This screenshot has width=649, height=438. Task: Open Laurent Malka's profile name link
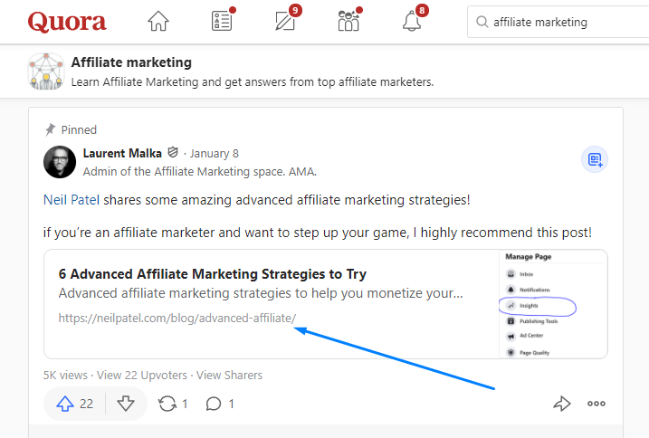pyautogui.click(x=122, y=154)
